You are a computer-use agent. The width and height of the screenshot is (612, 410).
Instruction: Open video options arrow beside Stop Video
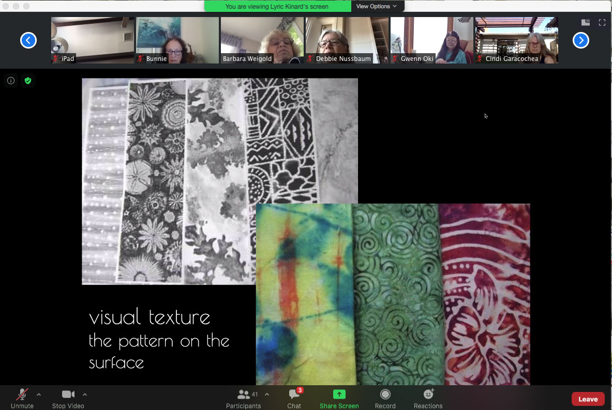85,395
